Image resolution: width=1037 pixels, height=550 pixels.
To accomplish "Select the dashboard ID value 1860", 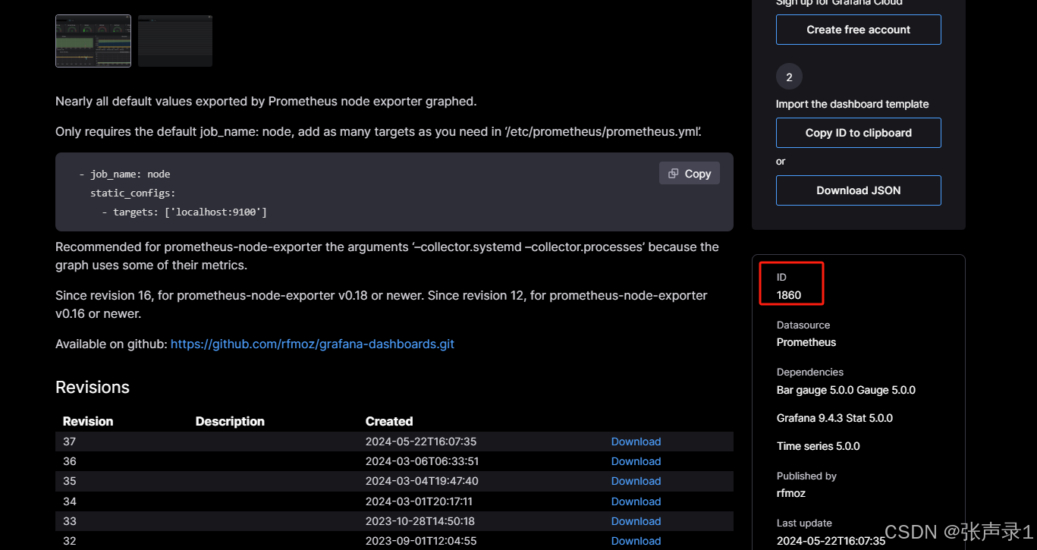I will (x=789, y=295).
